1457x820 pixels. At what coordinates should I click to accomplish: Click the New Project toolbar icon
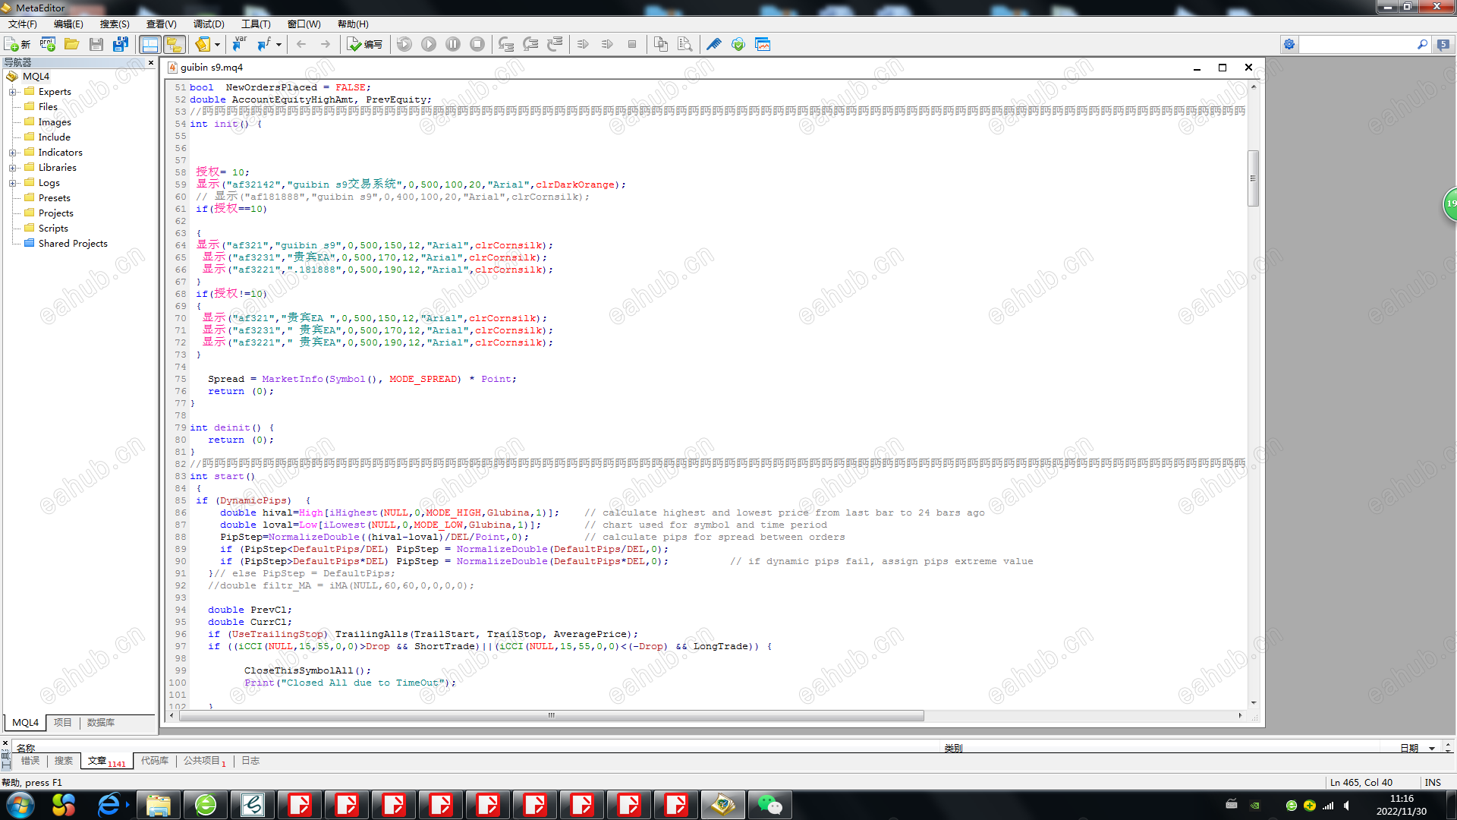tap(48, 44)
